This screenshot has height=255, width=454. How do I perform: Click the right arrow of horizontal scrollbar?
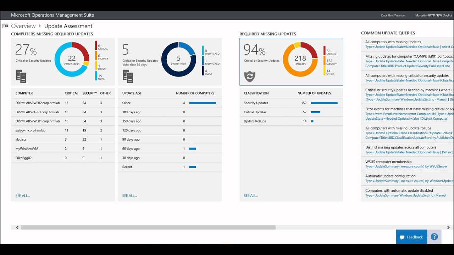(448, 227)
